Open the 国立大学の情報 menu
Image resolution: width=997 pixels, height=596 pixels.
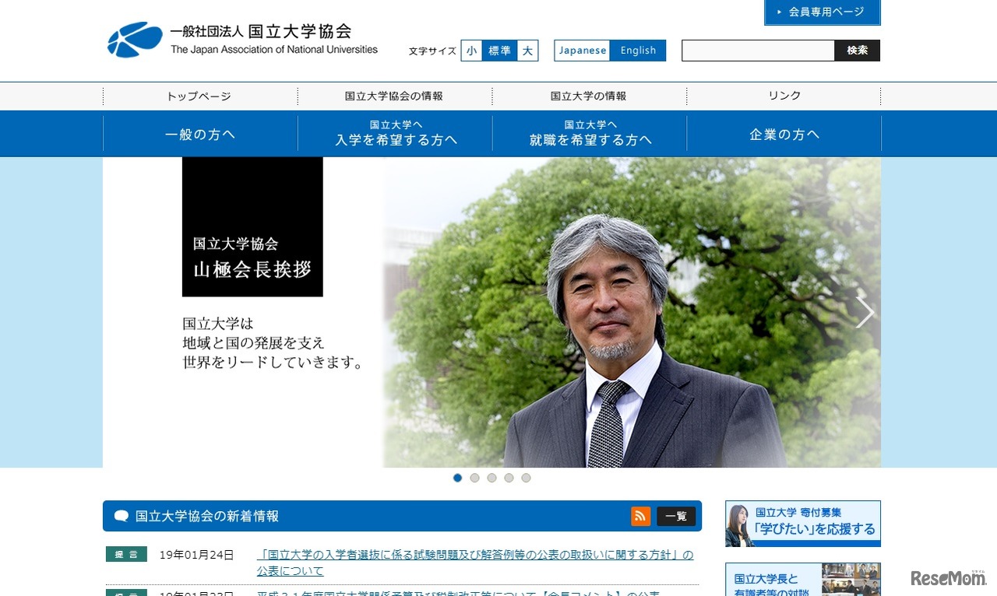pyautogui.click(x=589, y=96)
